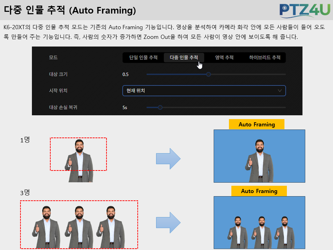Click the 다중 인물 추적 (Auto Framing) page title

click(x=70, y=10)
